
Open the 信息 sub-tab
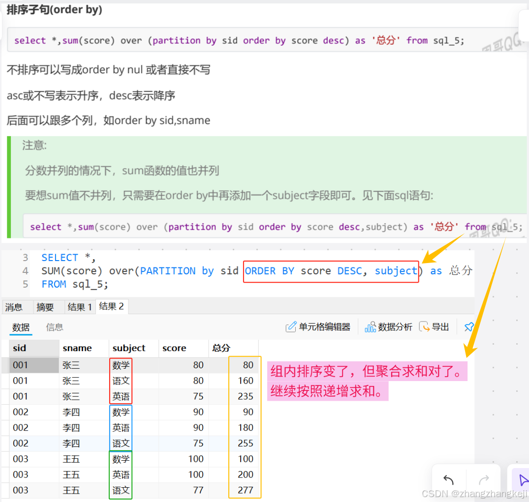(54, 327)
